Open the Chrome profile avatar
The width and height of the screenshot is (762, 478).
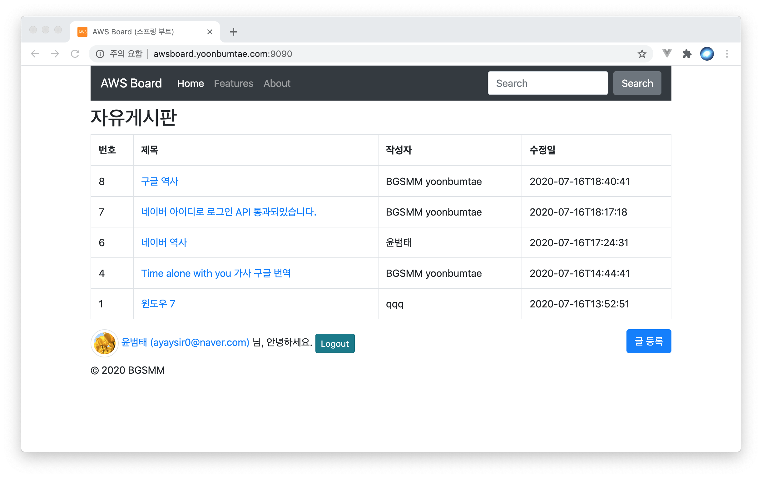707,54
